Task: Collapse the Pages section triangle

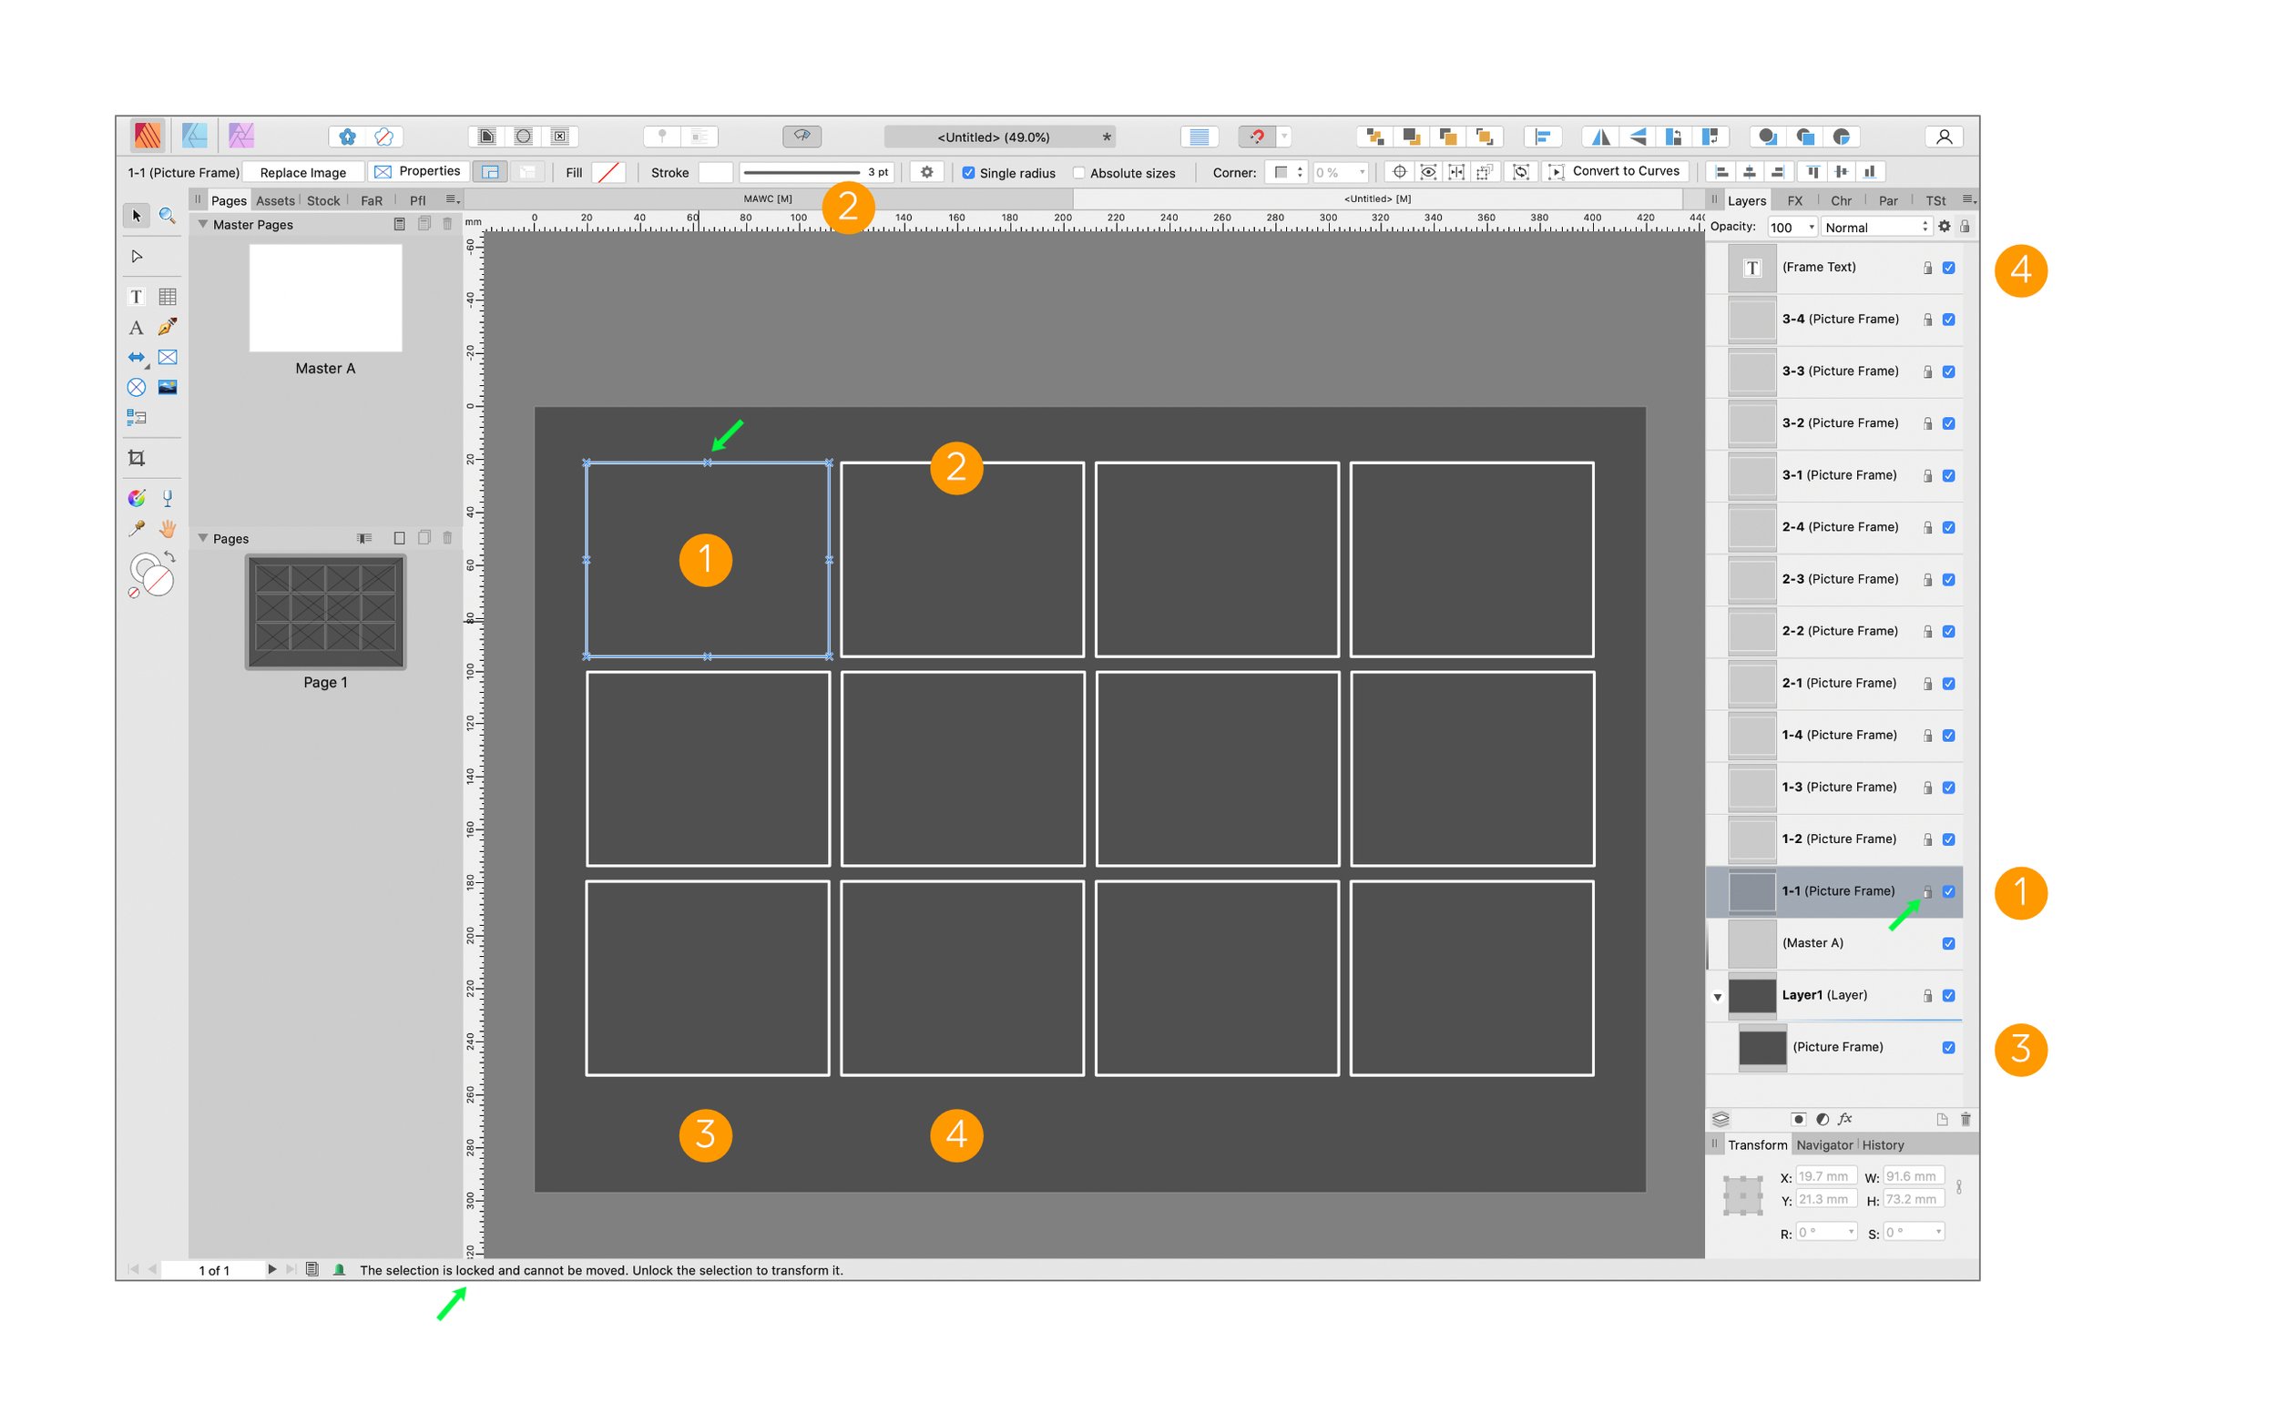Action: (x=202, y=538)
